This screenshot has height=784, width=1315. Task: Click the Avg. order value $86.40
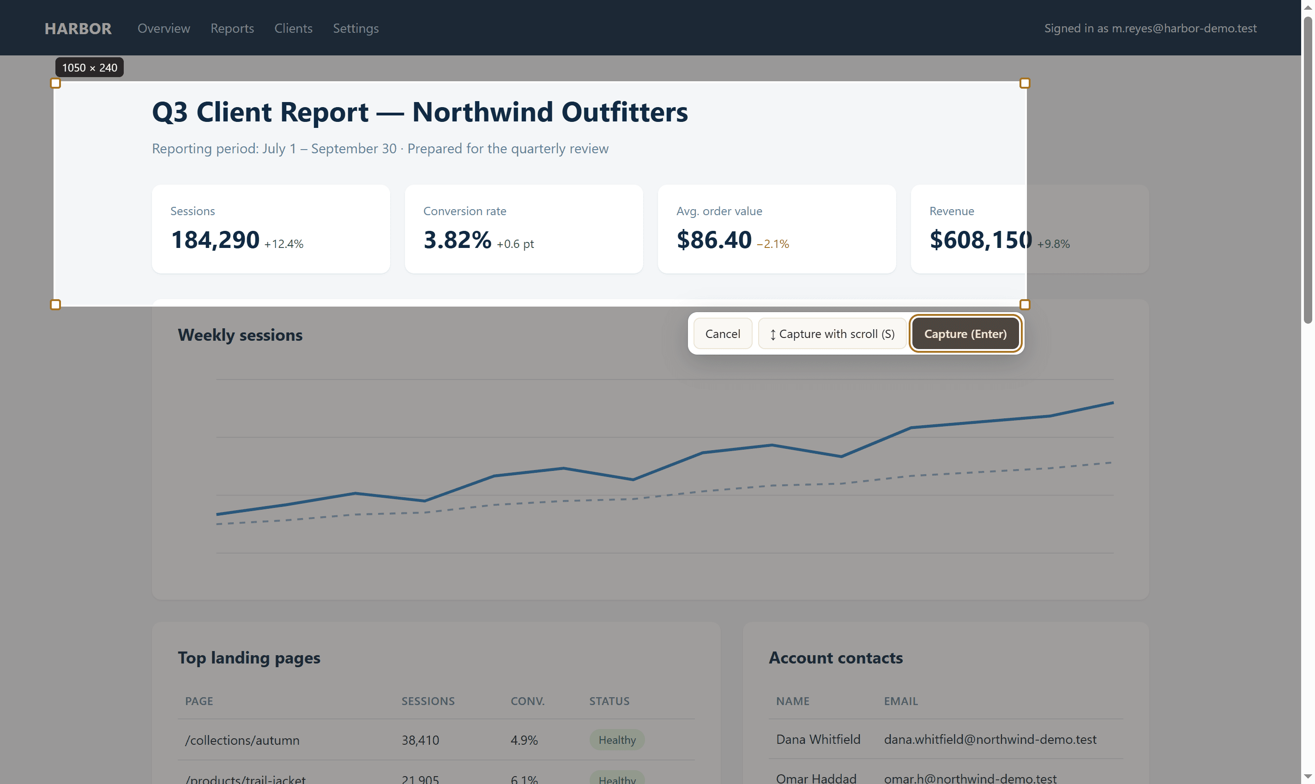tap(714, 240)
